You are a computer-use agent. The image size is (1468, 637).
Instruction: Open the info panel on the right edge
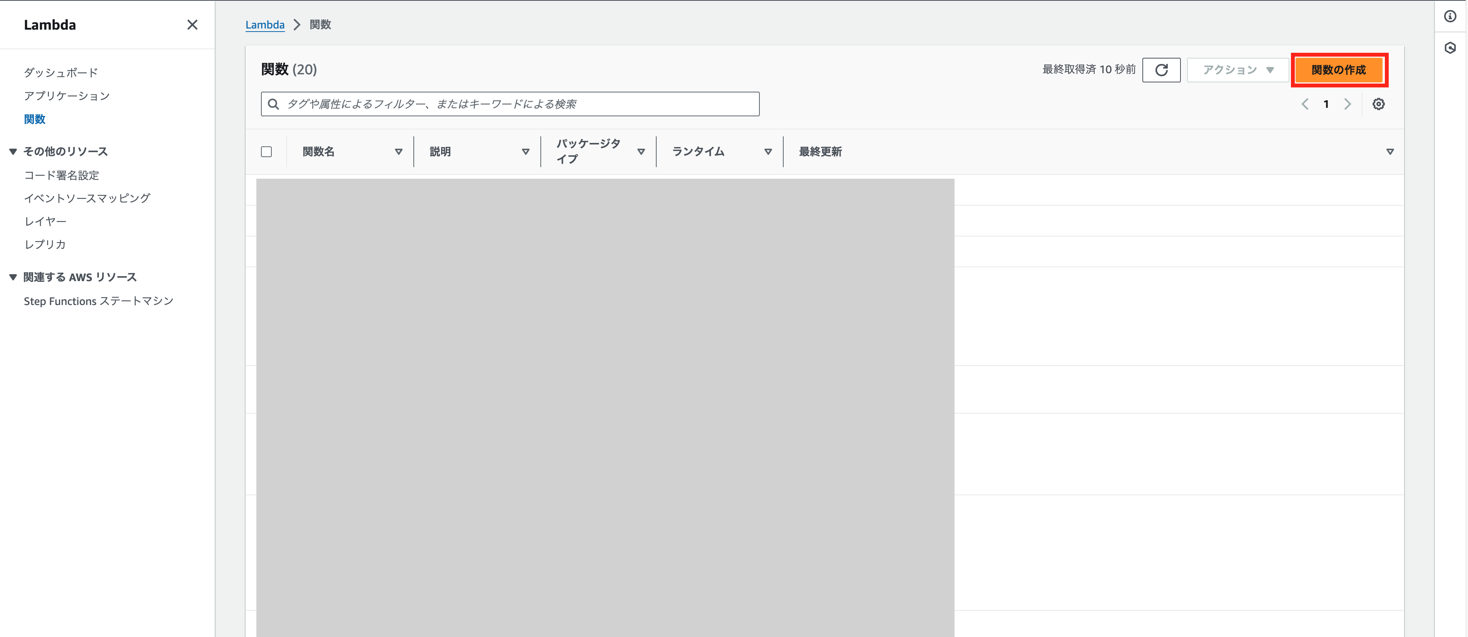1451,16
